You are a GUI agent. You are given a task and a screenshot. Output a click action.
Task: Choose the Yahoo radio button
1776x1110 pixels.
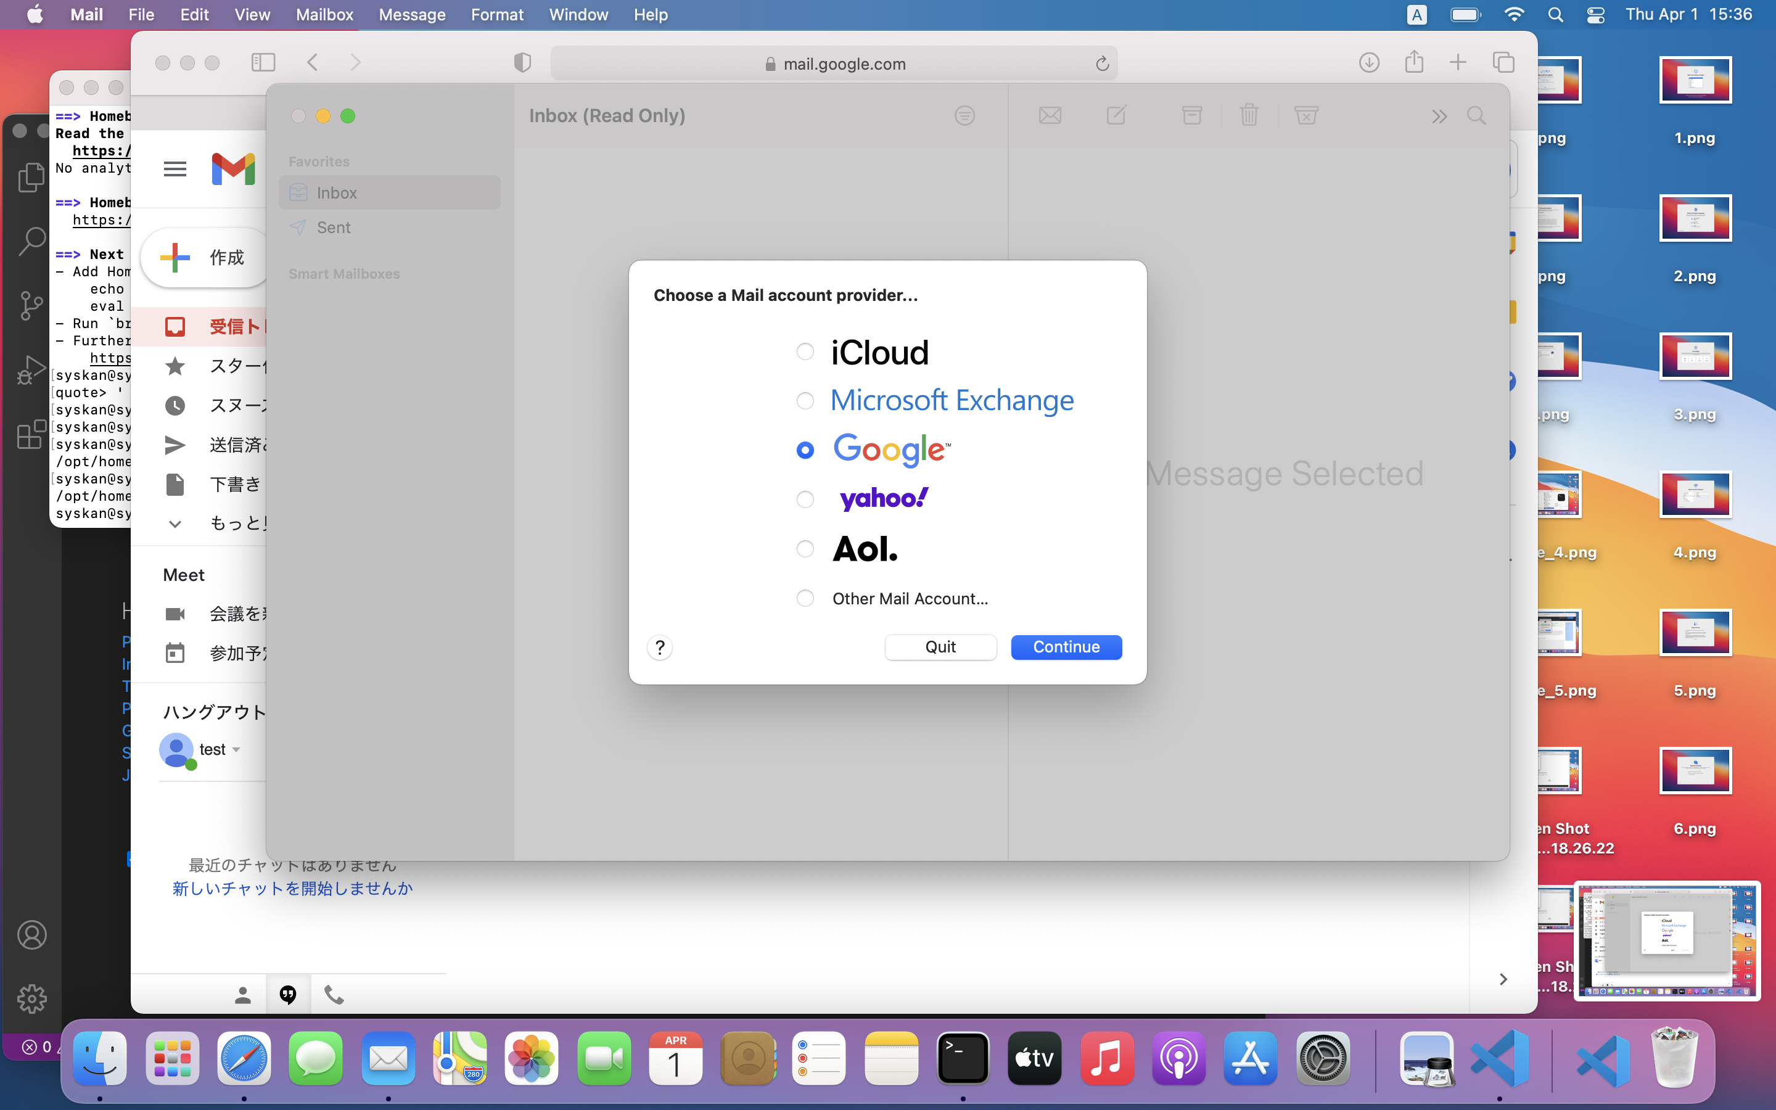(x=805, y=499)
